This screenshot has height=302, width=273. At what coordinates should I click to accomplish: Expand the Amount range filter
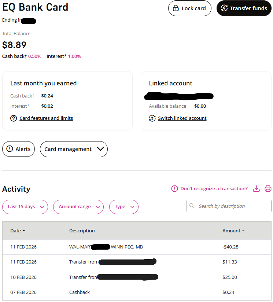78,207
